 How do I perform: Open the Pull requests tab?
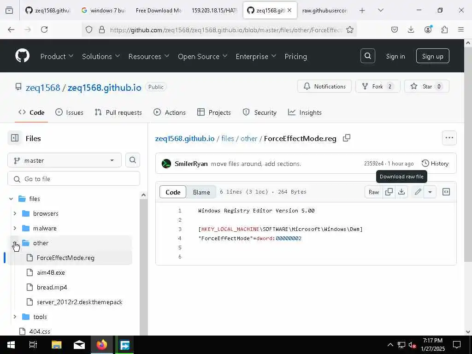[118, 112]
